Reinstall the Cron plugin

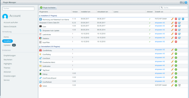180,26
